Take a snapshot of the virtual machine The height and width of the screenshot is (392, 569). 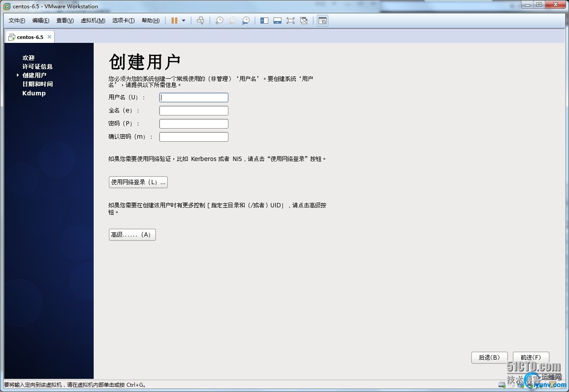(219, 21)
